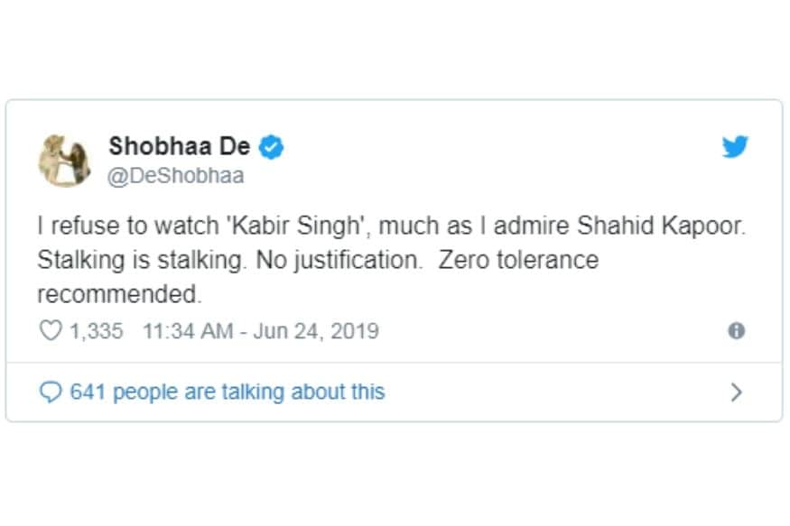Click the reply speech bubble icon

(51, 392)
